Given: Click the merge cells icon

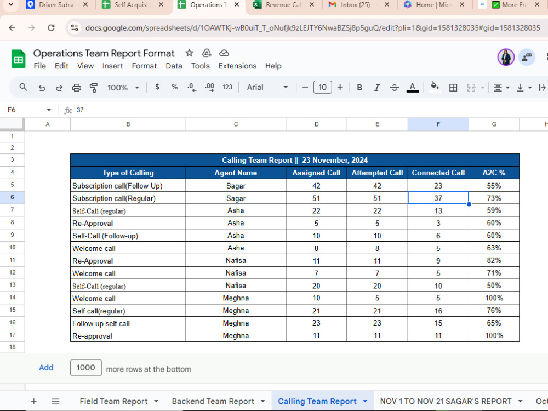Looking at the screenshot, I should pos(471,87).
